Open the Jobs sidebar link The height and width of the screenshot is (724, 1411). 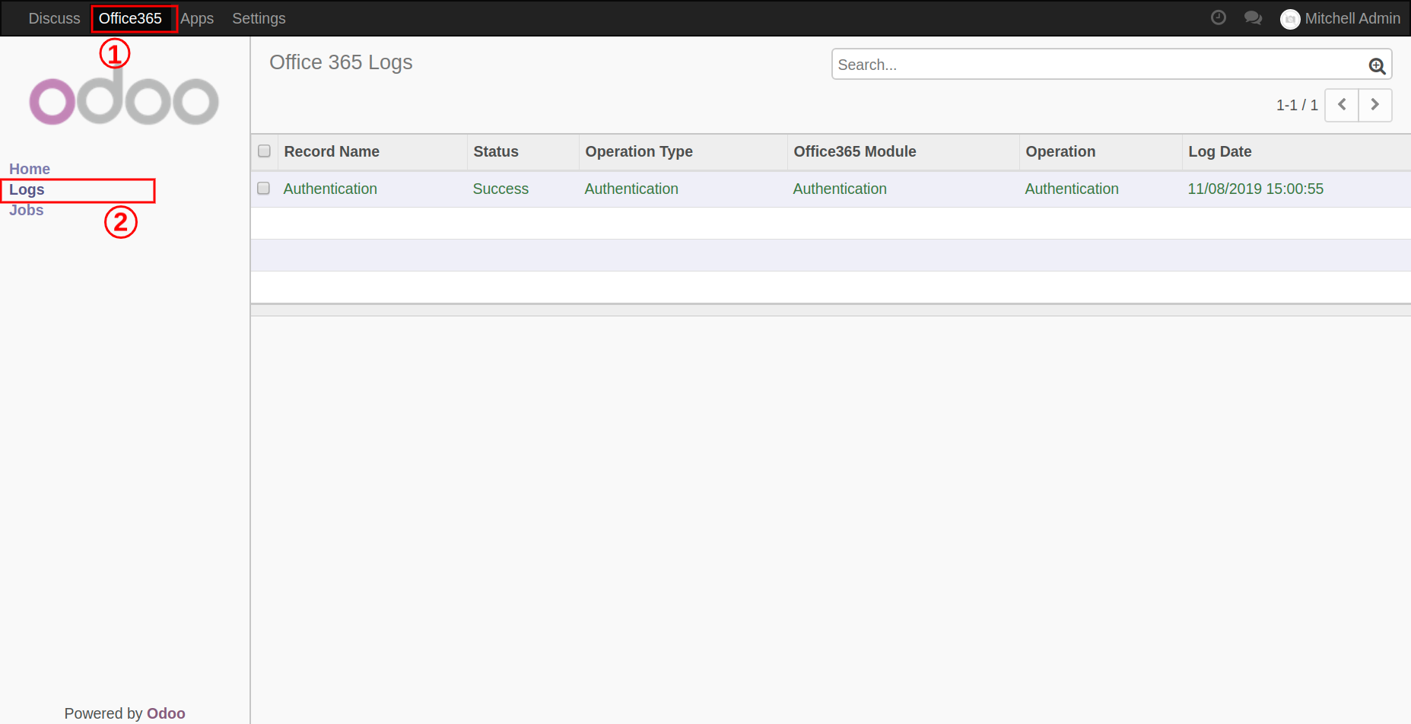pos(26,210)
